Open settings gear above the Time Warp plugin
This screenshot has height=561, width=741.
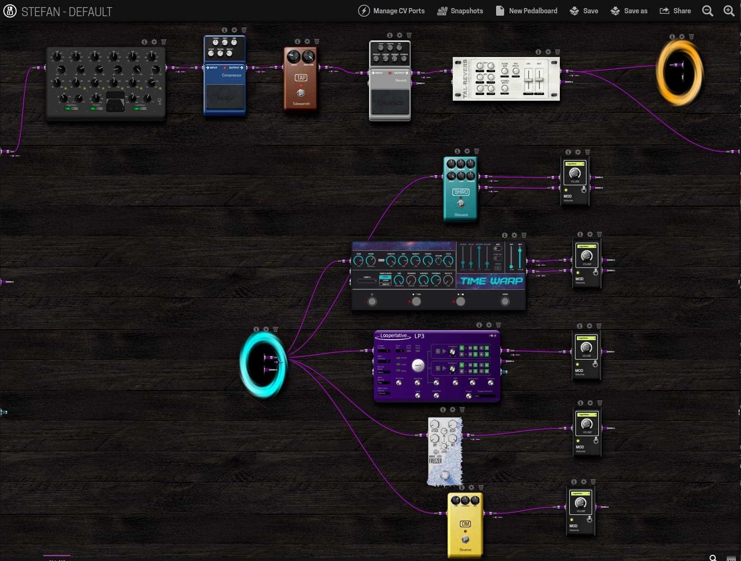click(514, 235)
